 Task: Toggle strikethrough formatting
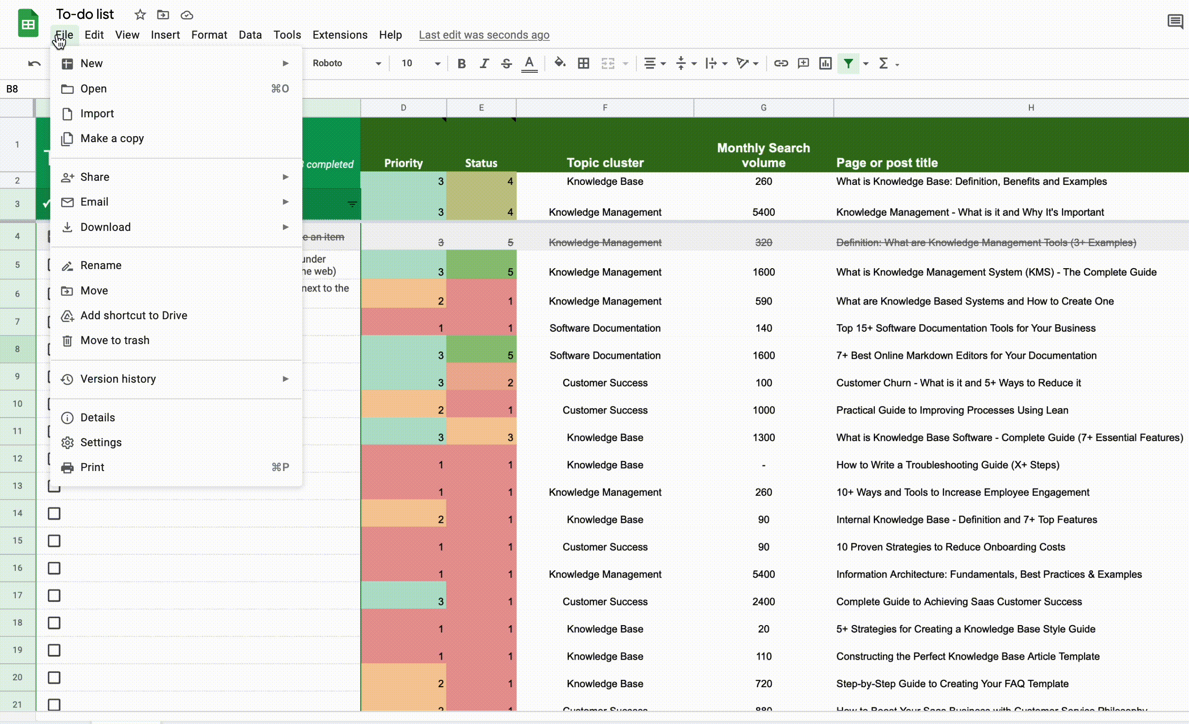click(506, 63)
